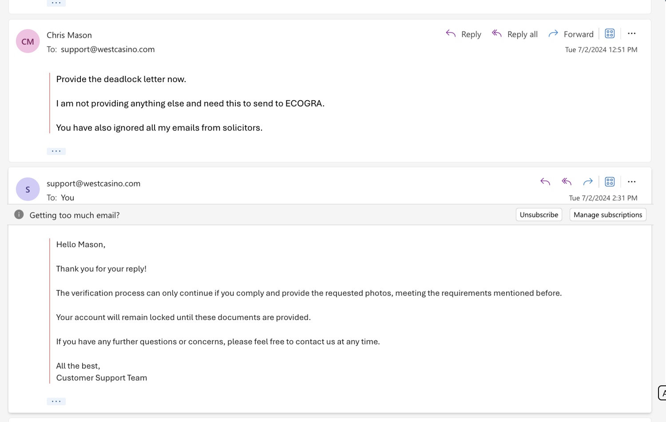Expand collapsed content at top of thread
Image resolution: width=666 pixels, height=422 pixels.
[x=56, y=3]
